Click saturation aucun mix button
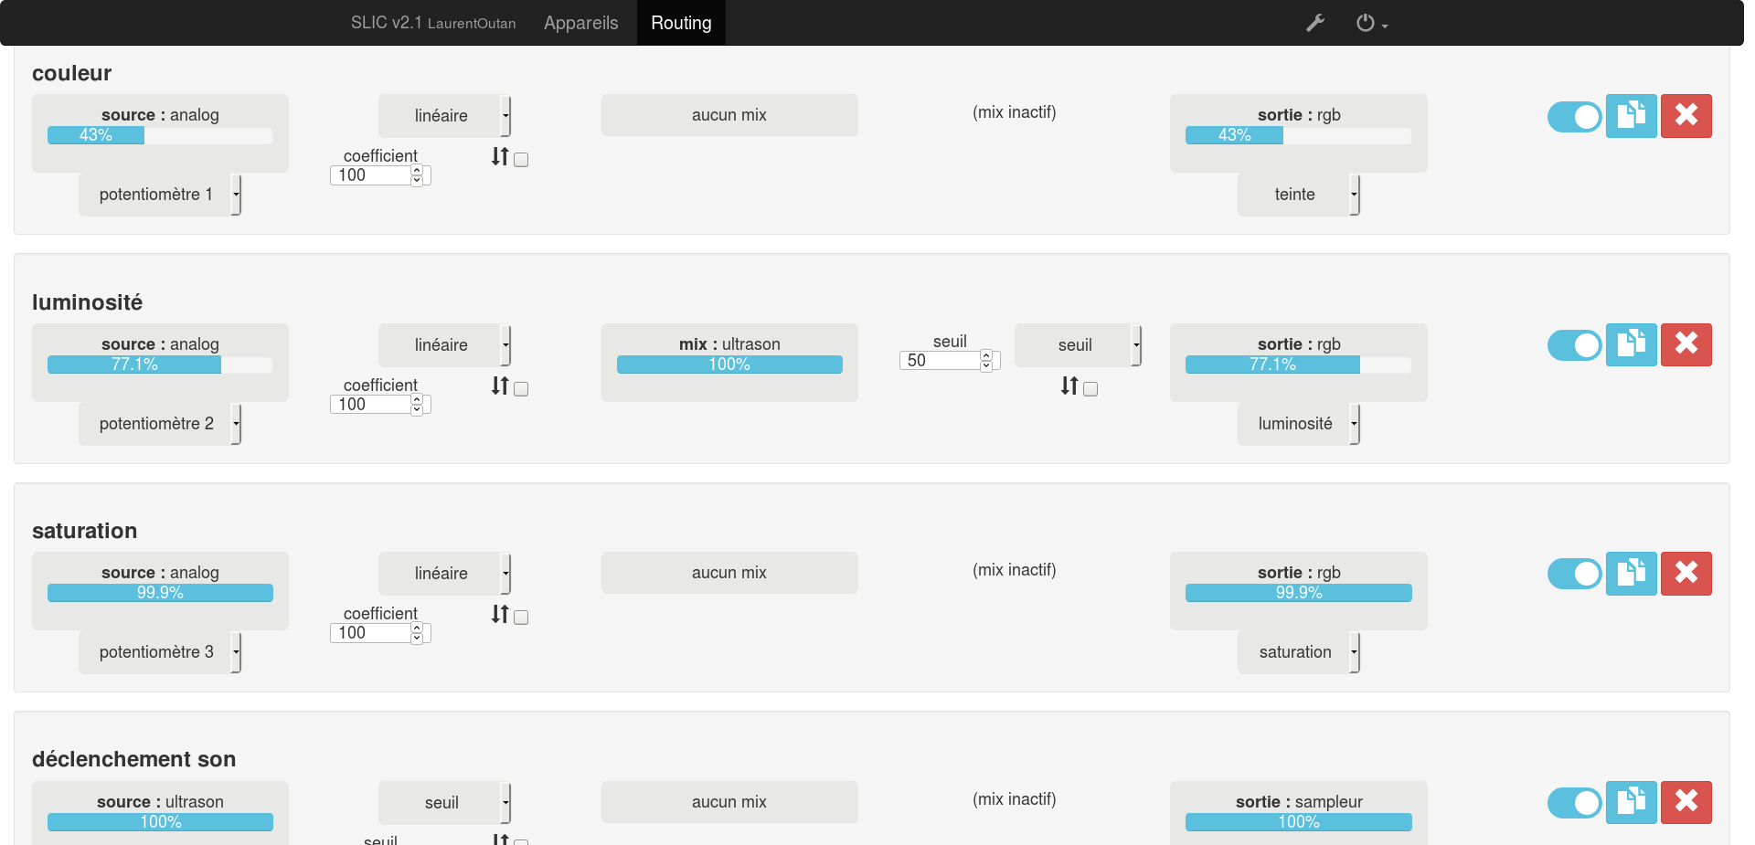The height and width of the screenshot is (845, 1755). click(729, 573)
